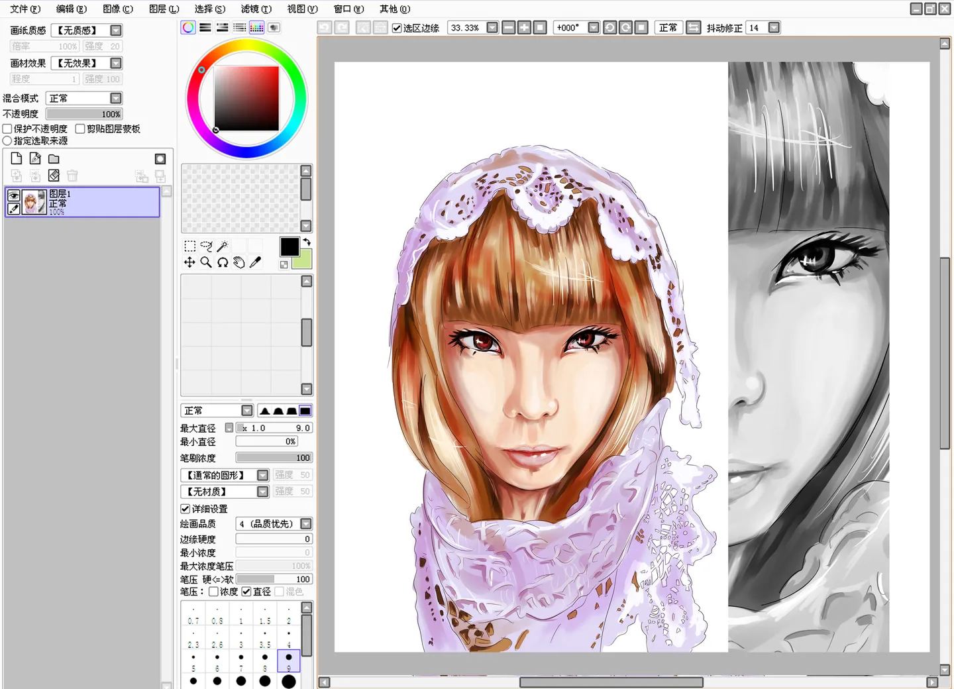Select the magic wand tool

[223, 246]
